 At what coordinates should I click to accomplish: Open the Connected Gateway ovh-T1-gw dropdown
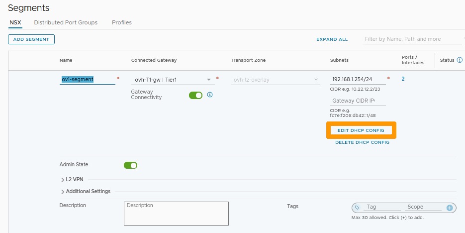click(x=173, y=80)
